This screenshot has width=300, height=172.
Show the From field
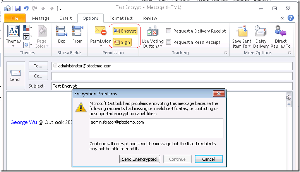tap(77, 34)
